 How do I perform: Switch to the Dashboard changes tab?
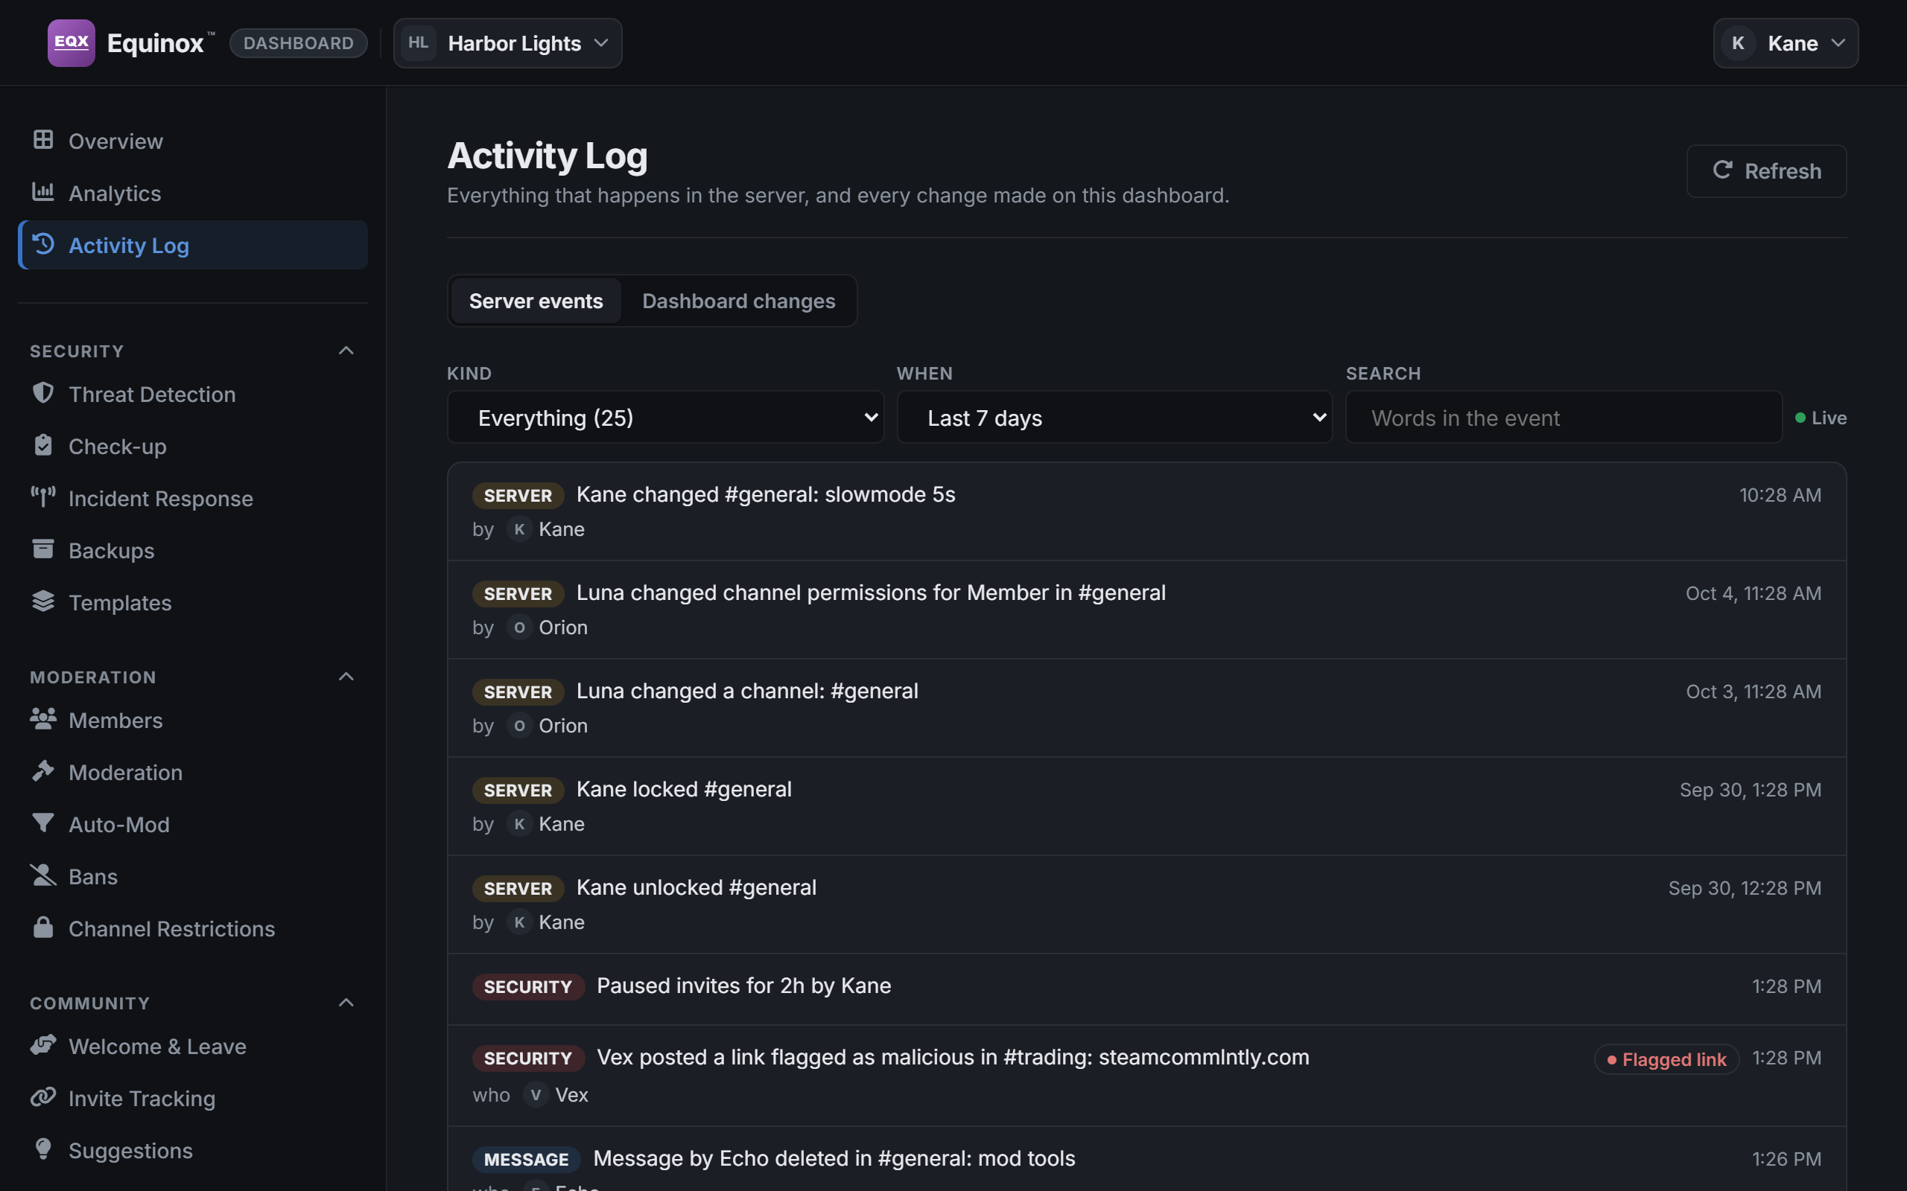(738, 301)
